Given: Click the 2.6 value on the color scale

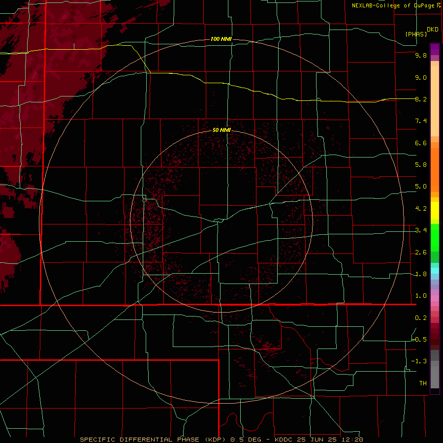Looking at the screenshot, I should [x=421, y=253].
